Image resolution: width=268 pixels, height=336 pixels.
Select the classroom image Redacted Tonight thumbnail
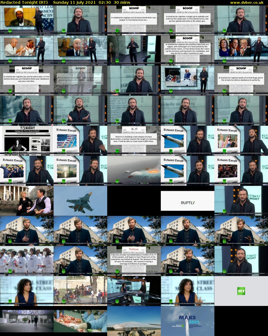pyautogui.click(x=241, y=141)
